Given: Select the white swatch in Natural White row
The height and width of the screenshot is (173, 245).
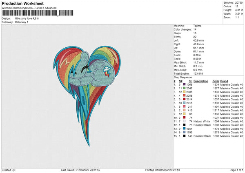Looking at the screenshot, I should (185, 121).
